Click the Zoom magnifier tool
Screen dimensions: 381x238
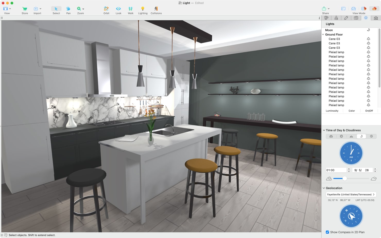79,9
